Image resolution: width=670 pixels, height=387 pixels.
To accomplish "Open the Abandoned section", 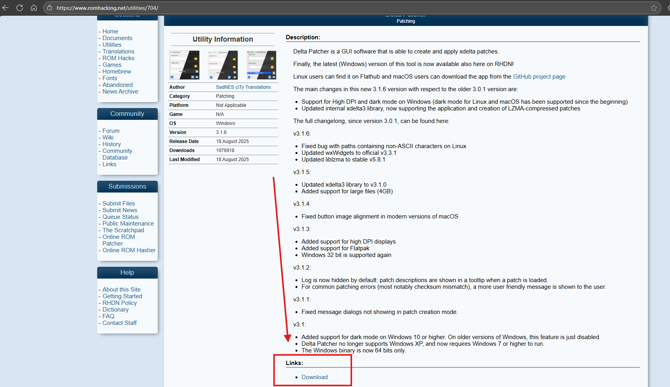I will (x=118, y=85).
